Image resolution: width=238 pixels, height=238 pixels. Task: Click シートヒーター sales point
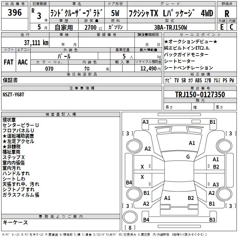pyautogui.click(x=180, y=61)
